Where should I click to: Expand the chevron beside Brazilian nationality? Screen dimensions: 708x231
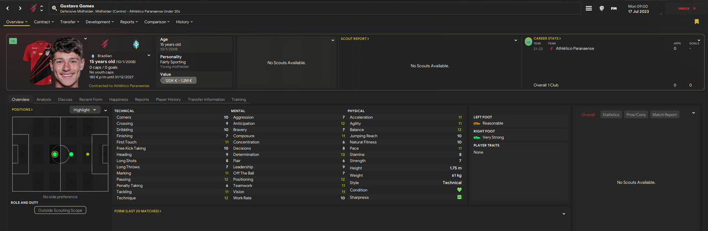coord(149,56)
